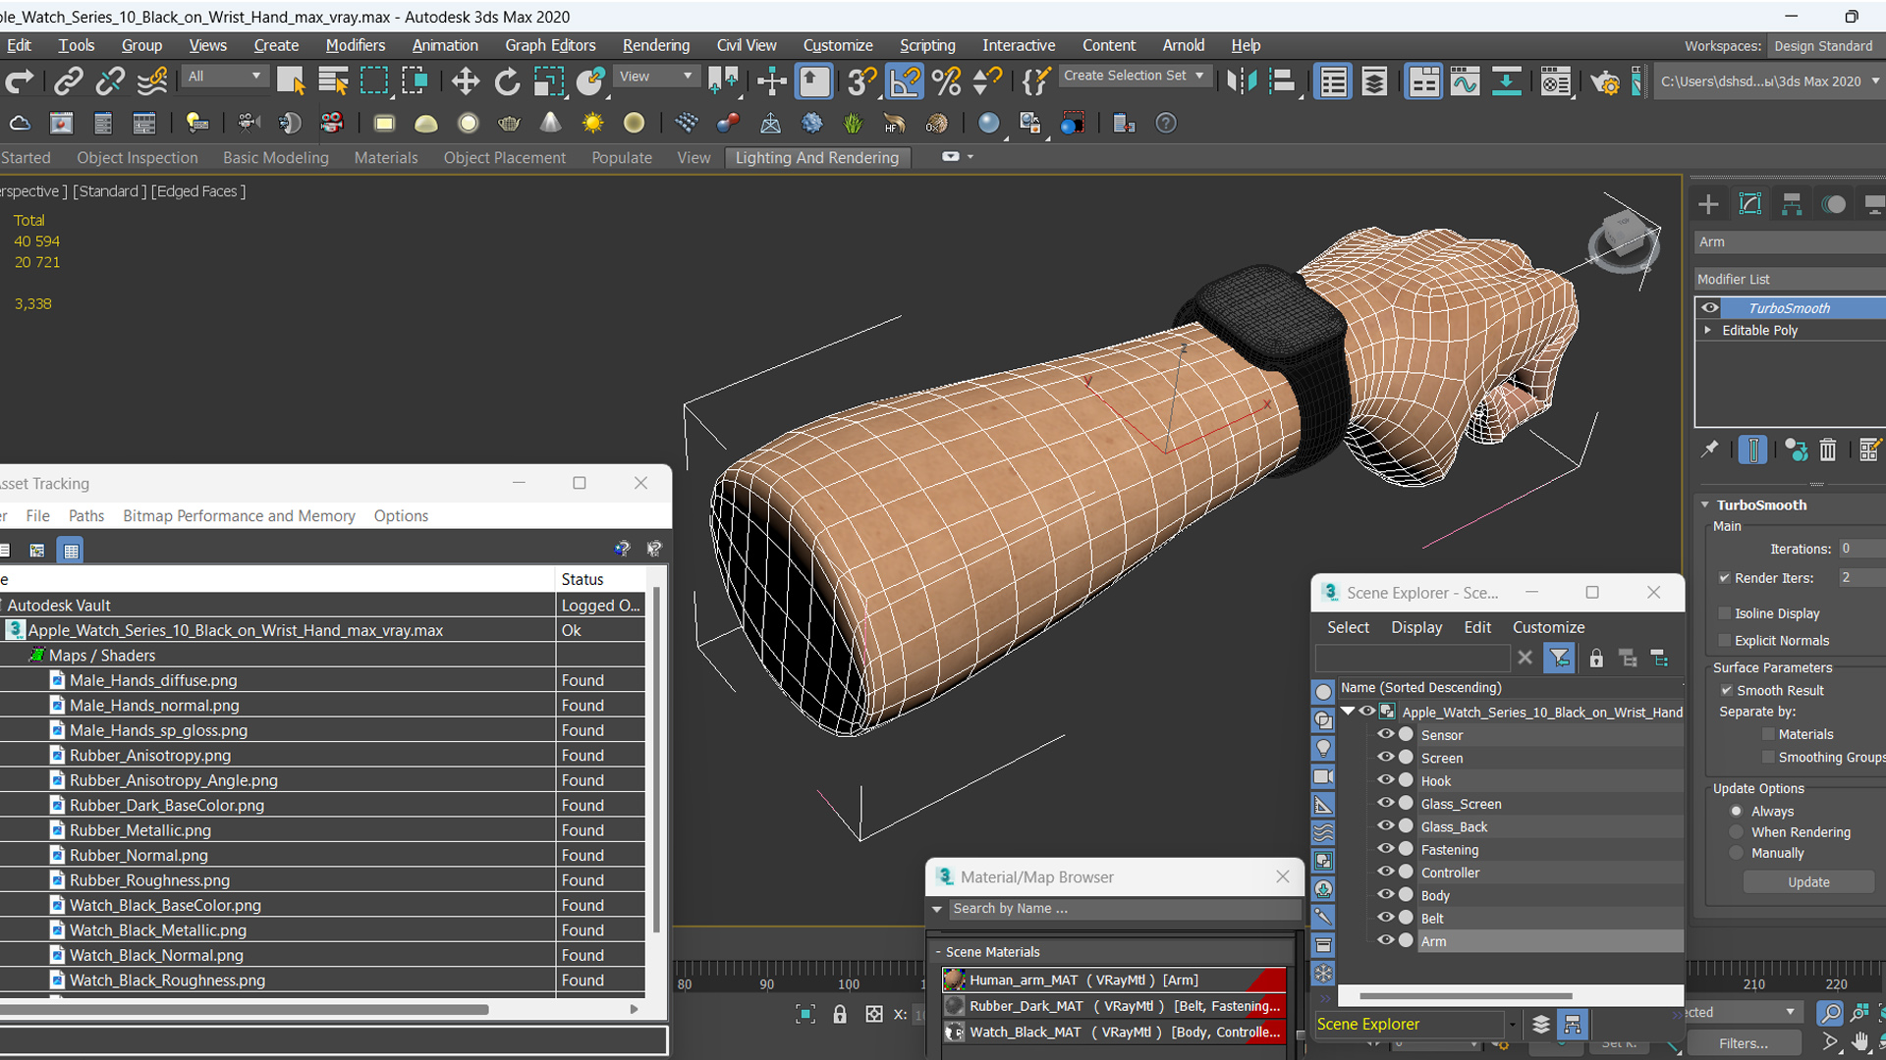
Task: Click the Iterations value field
Action: pos(1860,549)
